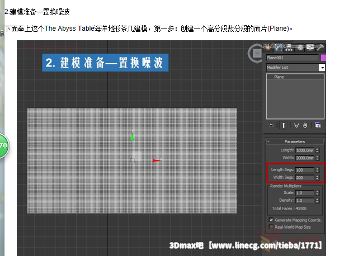Click the Length value field
This screenshot has width=344, height=256.
[305, 150]
